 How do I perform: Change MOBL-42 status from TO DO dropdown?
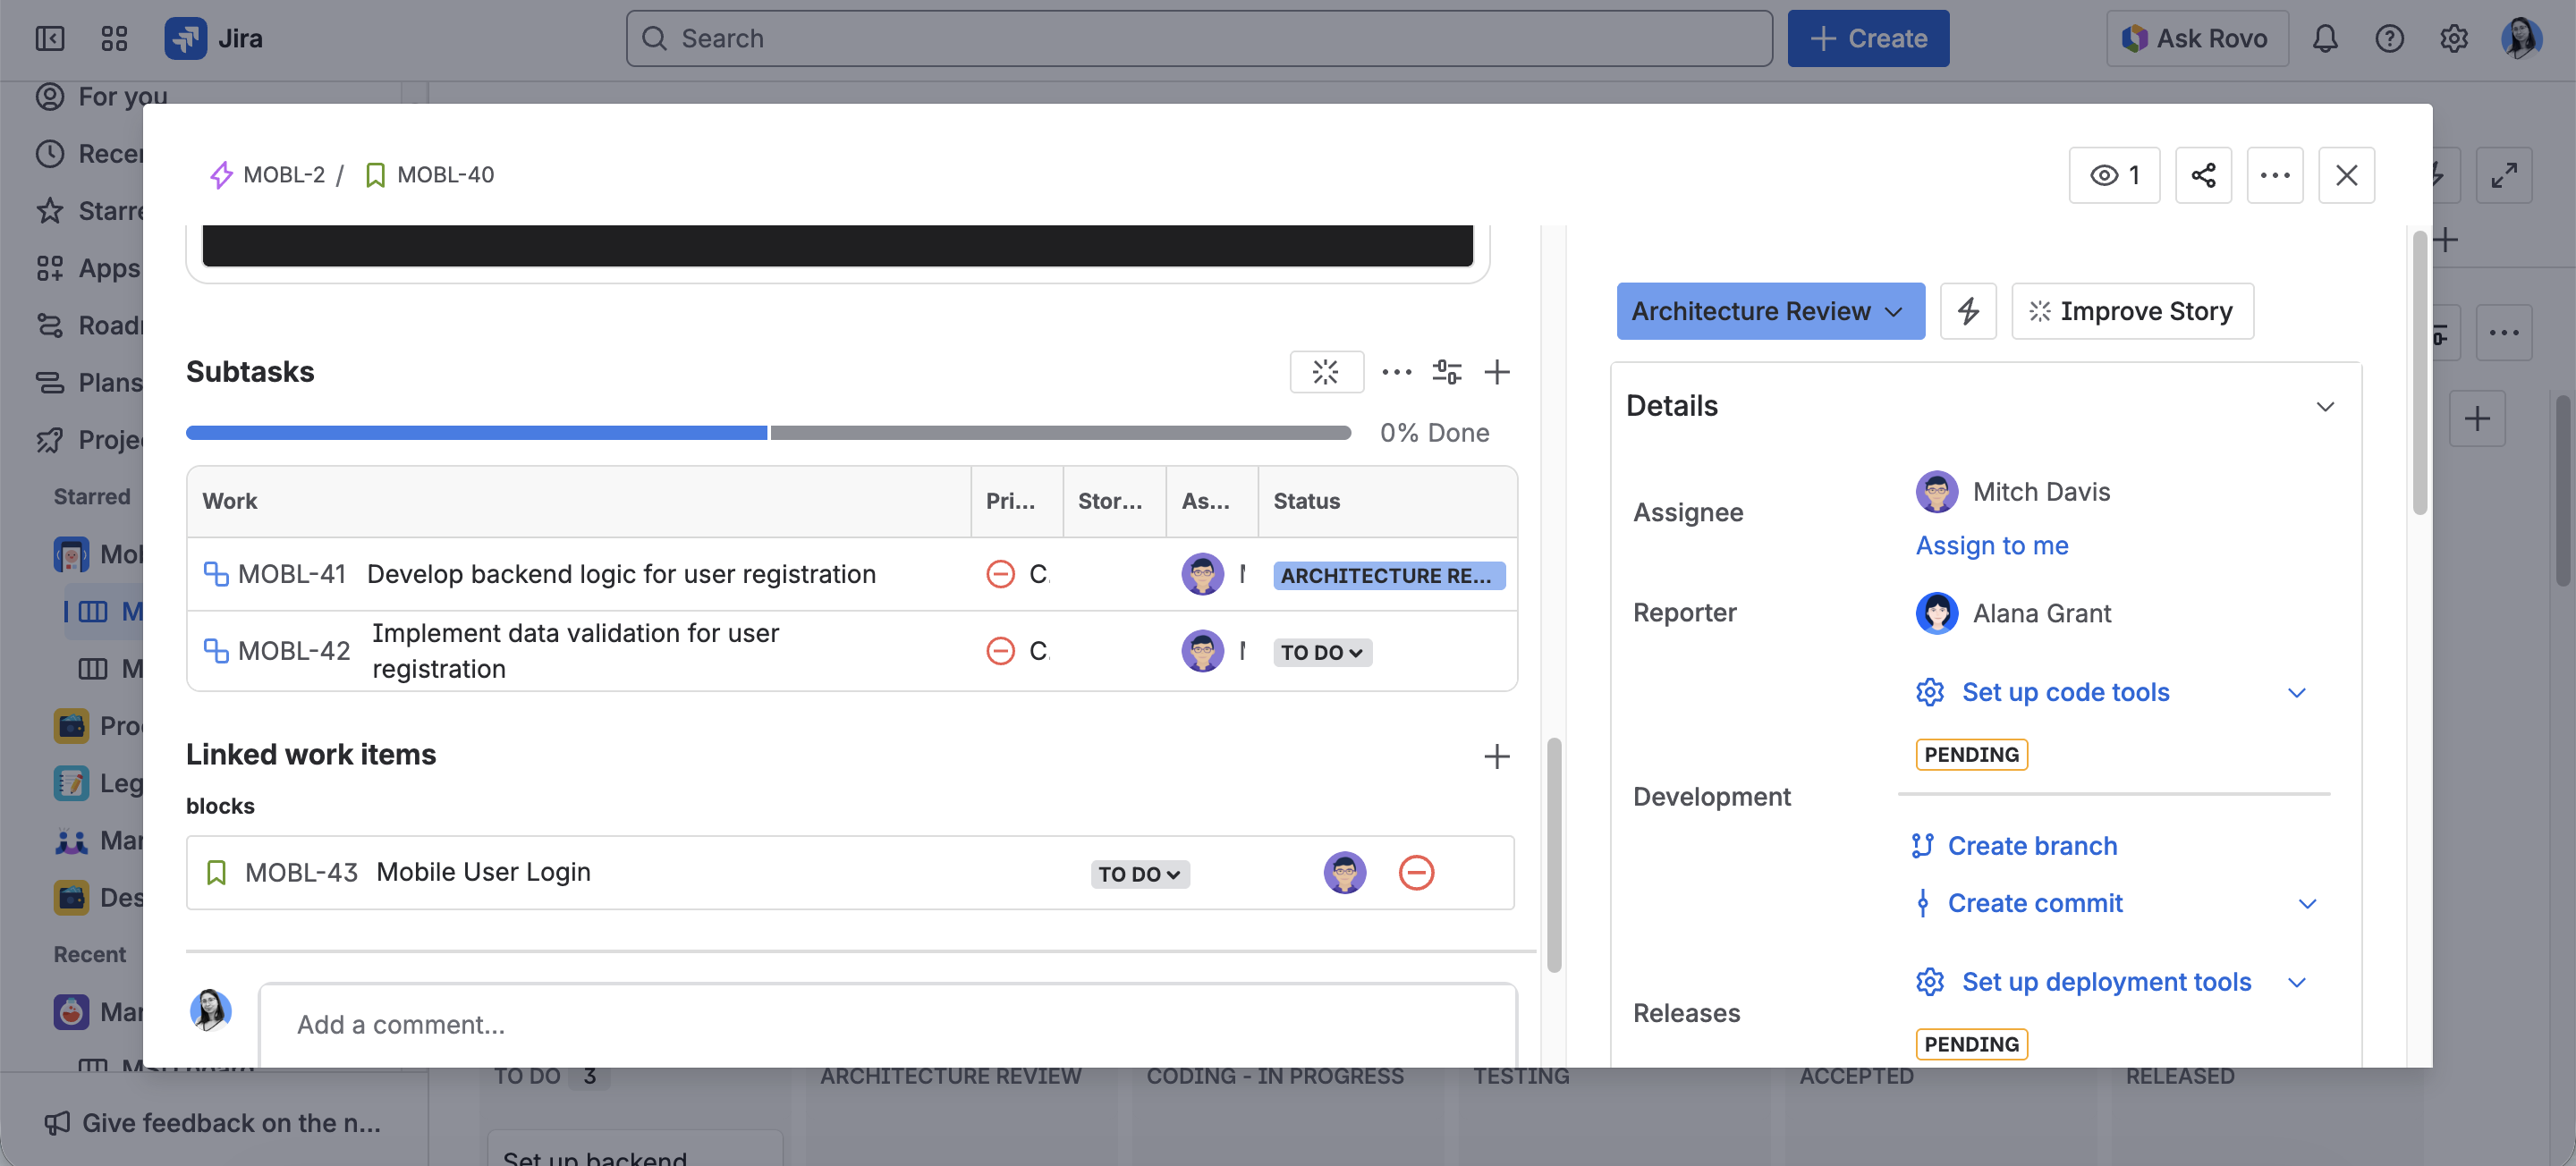1321,652
